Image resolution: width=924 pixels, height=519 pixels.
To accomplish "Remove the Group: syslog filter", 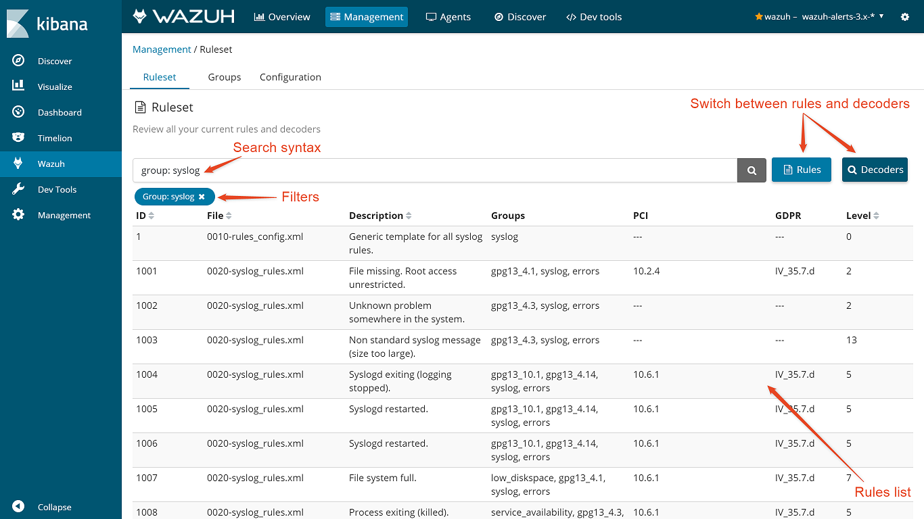I will [202, 197].
